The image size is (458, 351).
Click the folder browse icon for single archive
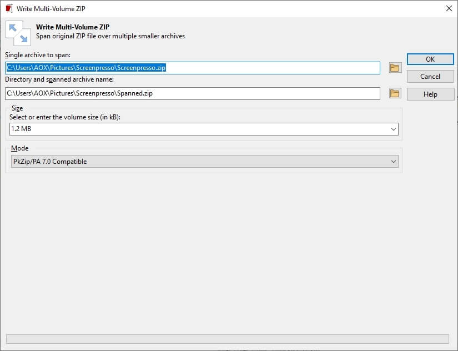[x=395, y=67]
